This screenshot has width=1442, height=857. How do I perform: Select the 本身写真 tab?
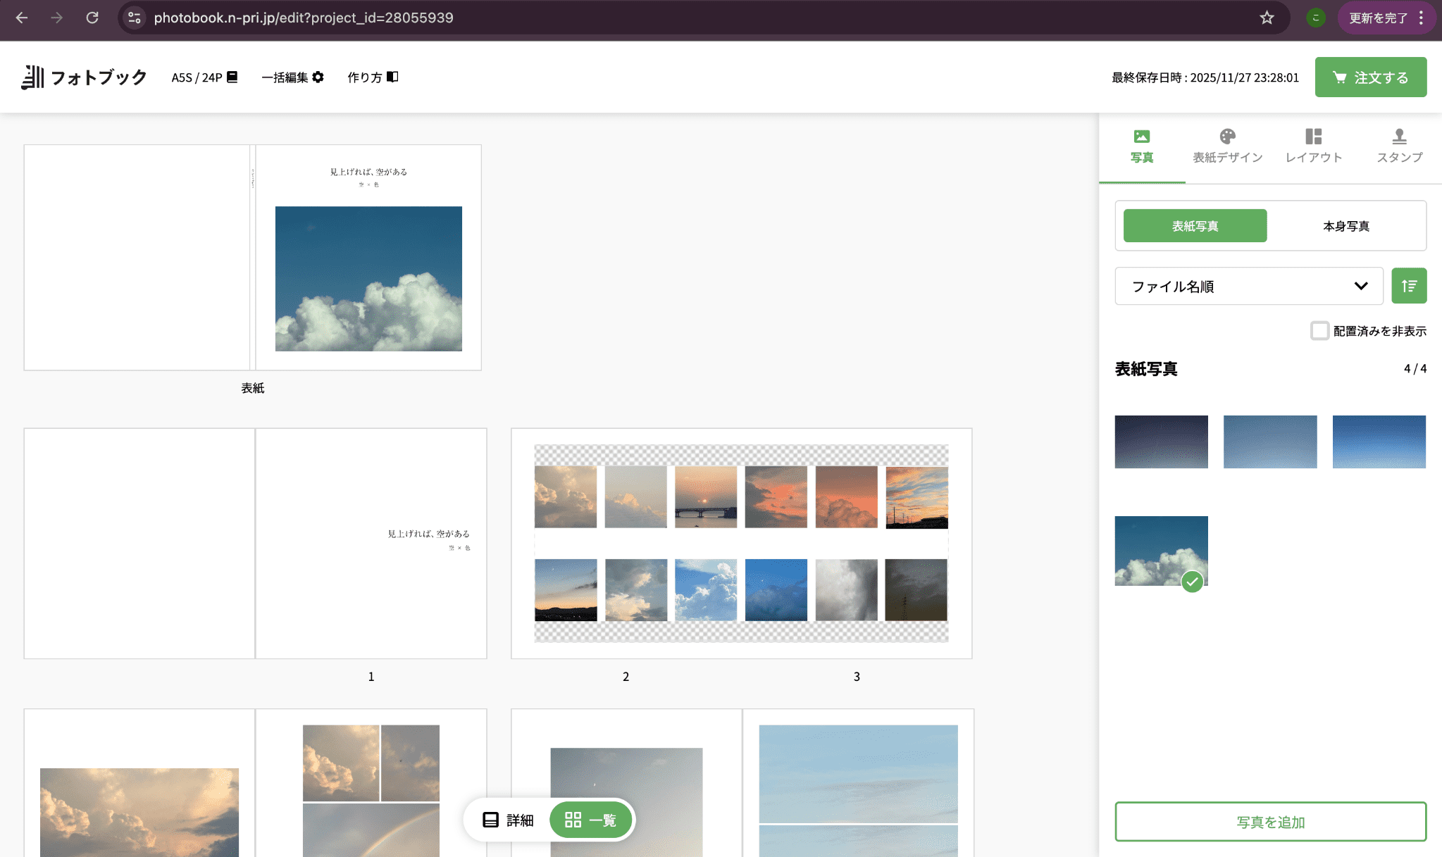pyautogui.click(x=1345, y=226)
